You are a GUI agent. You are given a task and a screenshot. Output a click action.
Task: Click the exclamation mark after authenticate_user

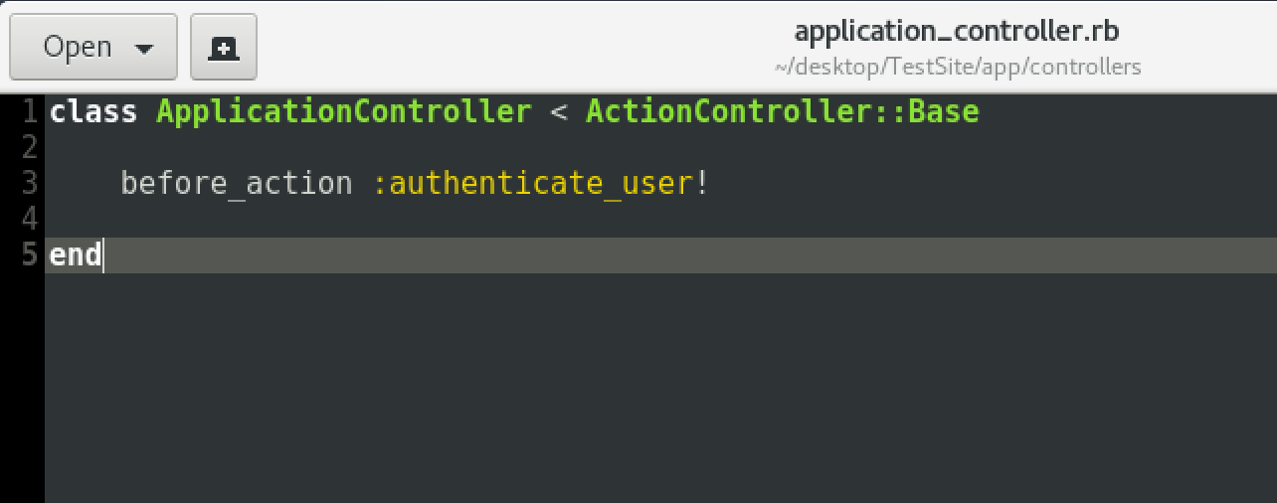[701, 184]
